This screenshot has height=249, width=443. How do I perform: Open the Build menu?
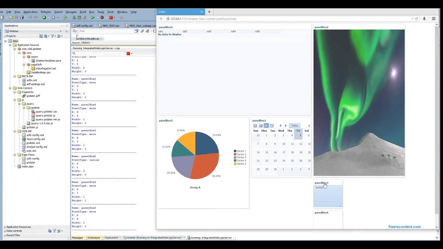(x=83, y=12)
